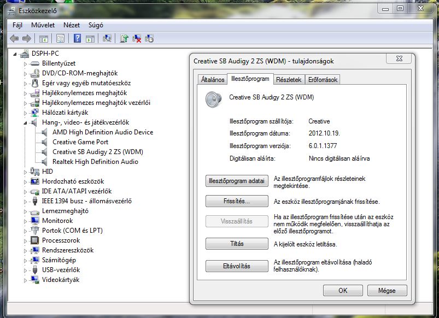Select Creative Game Port device
439x318 pixels.
point(80,142)
